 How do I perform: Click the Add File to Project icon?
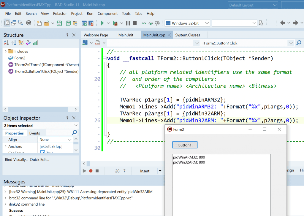click(x=84, y=23)
